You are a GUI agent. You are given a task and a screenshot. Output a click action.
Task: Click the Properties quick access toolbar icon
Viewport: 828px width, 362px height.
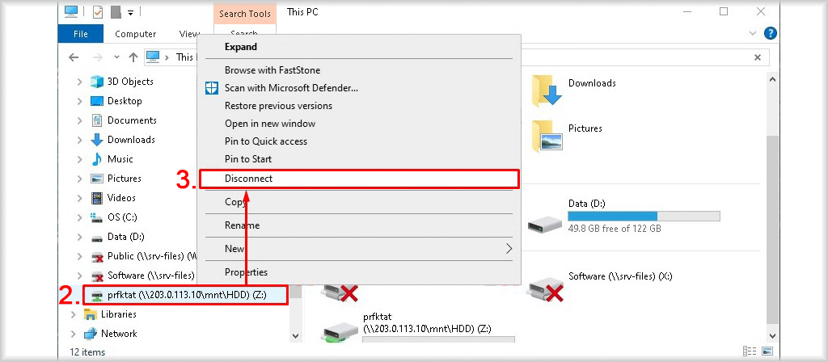(98, 11)
